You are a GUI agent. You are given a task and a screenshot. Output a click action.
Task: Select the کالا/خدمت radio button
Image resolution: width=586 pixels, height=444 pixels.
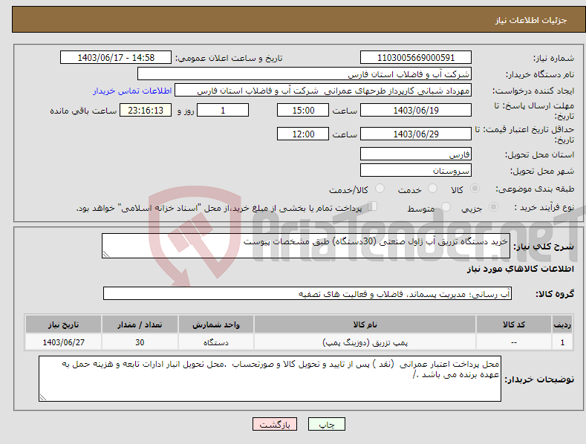(x=380, y=189)
